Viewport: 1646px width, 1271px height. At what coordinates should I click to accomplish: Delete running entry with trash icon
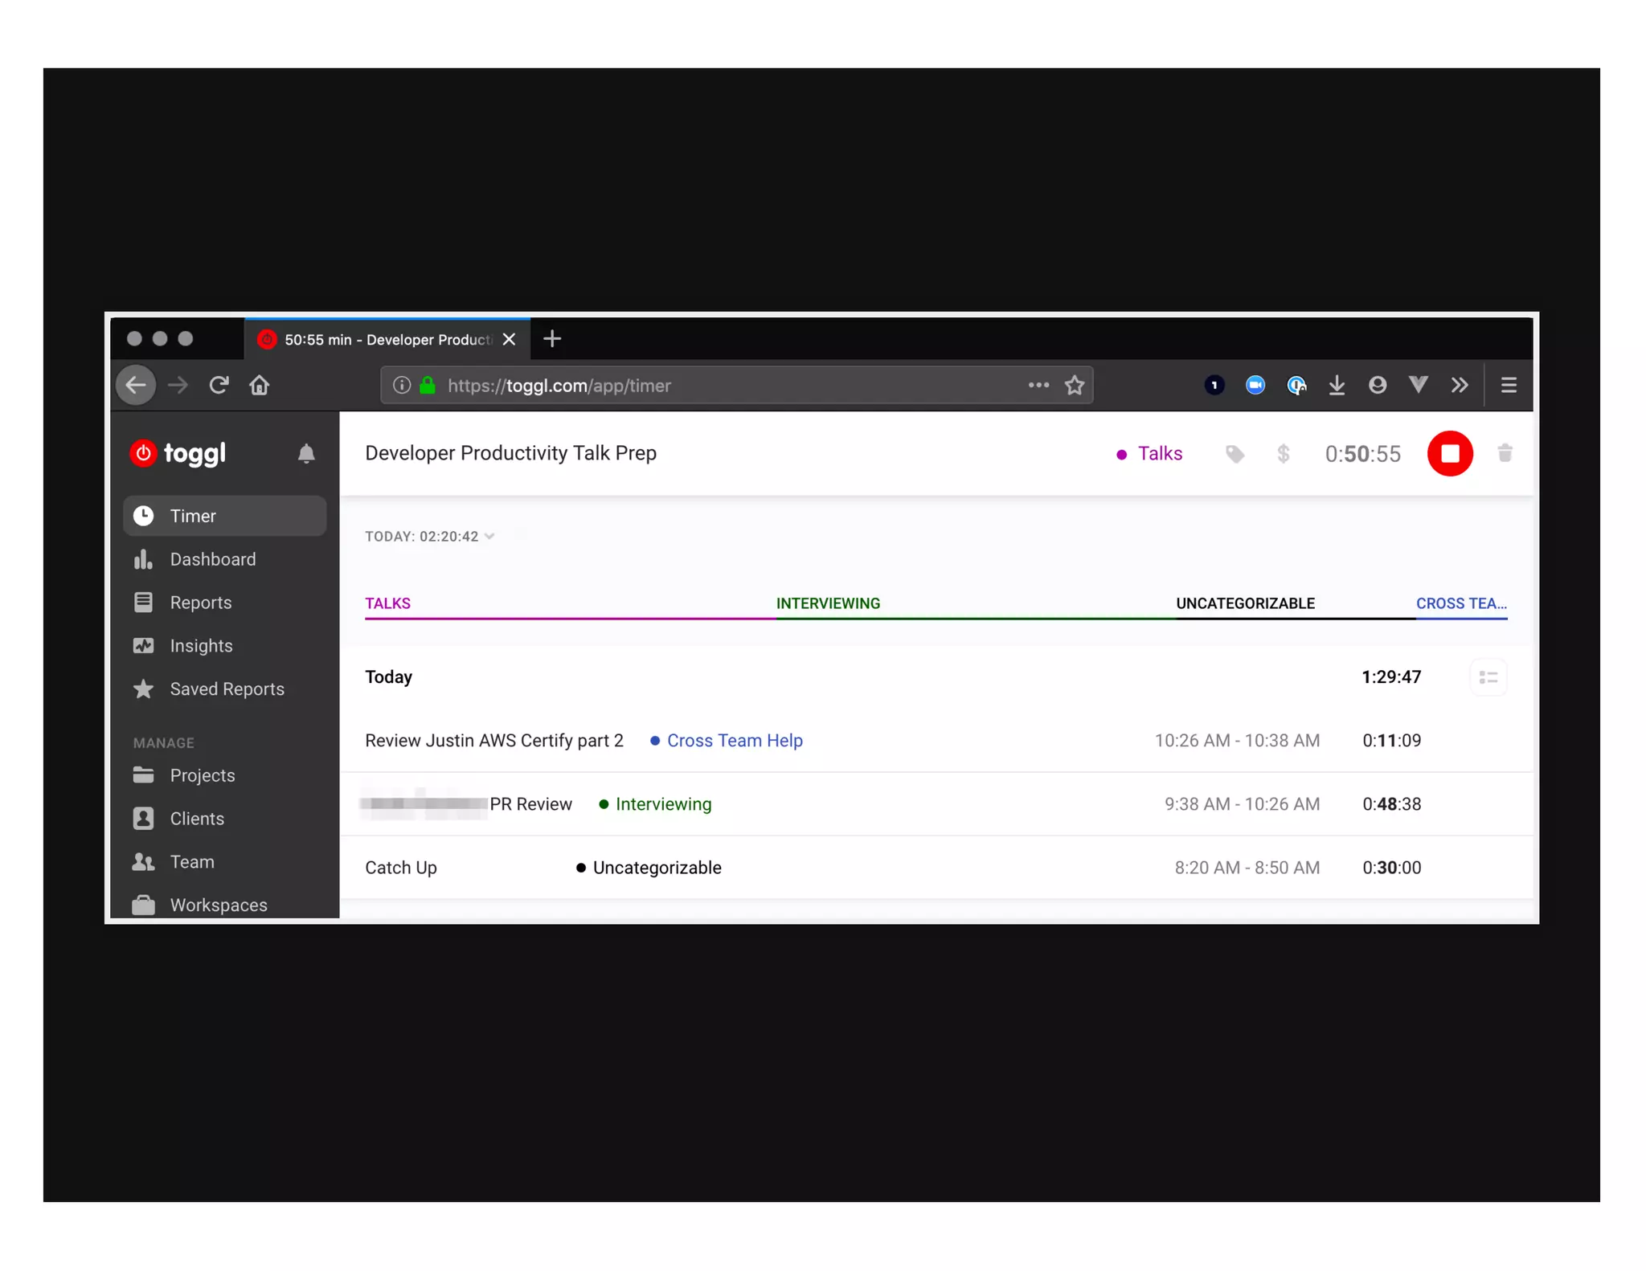coord(1505,454)
